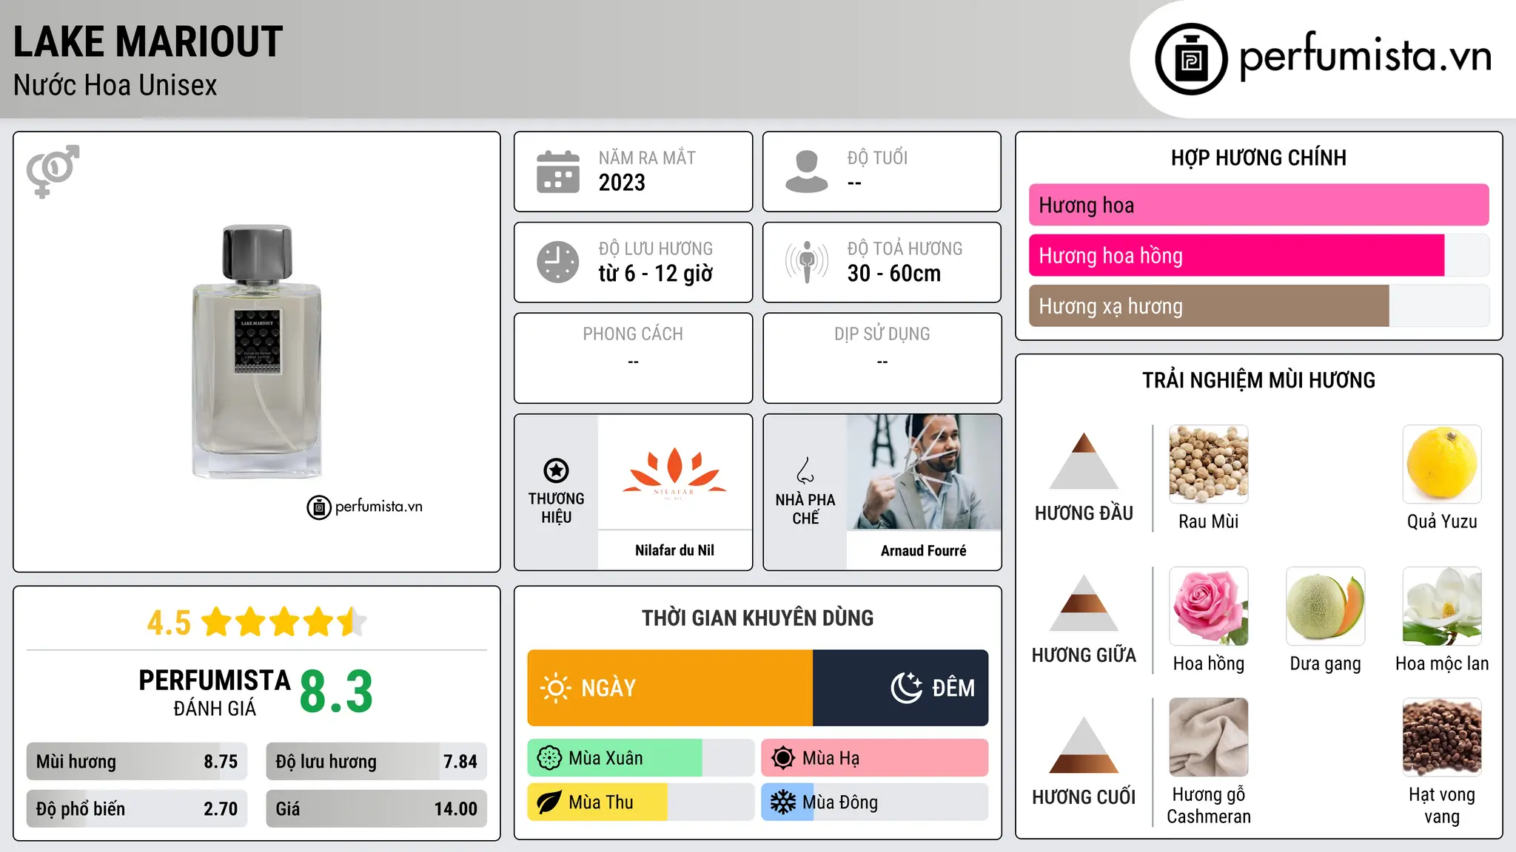Click the LAKE MARIOUT title
The image size is (1516, 852).
148,41
